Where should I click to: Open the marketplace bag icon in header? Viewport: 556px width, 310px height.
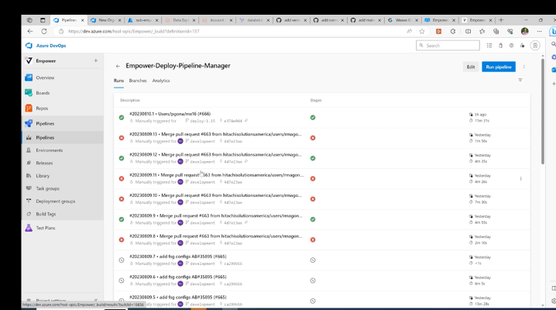(x=500, y=46)
